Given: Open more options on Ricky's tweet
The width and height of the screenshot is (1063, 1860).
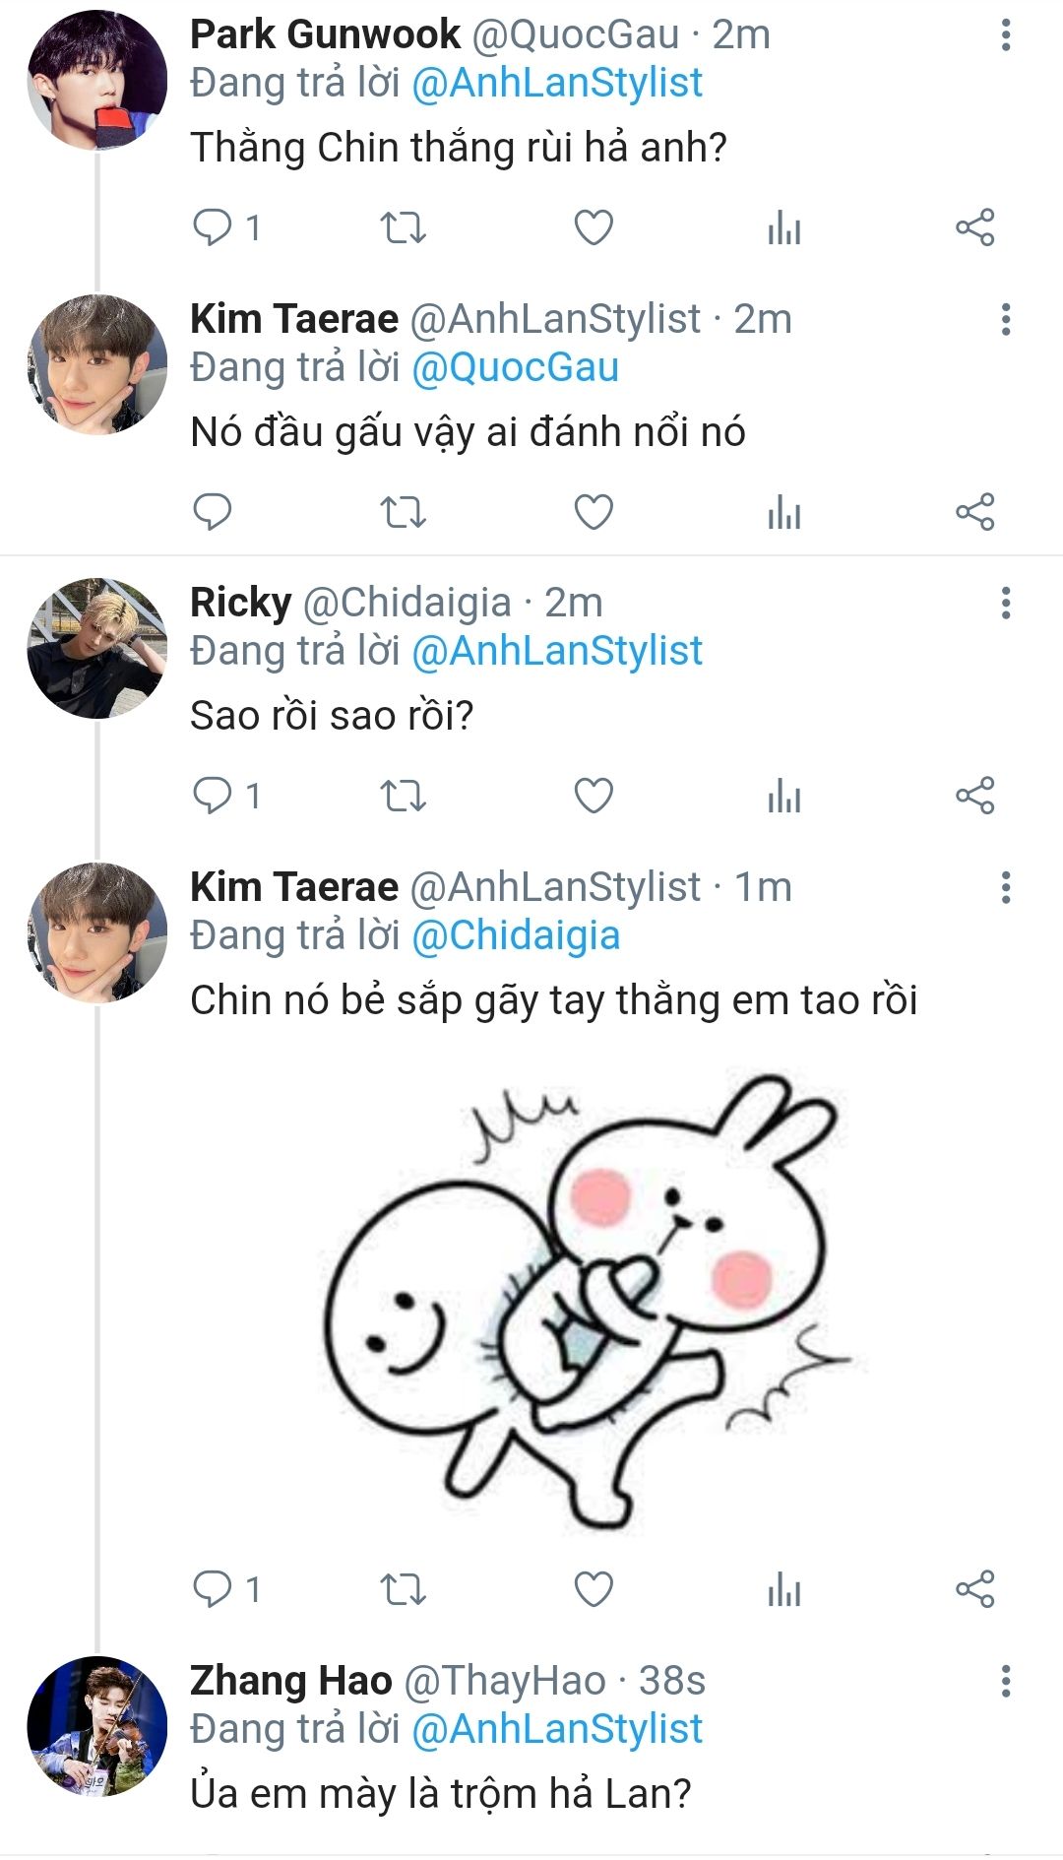Looking at the screenshot, I should [1005, 604].
